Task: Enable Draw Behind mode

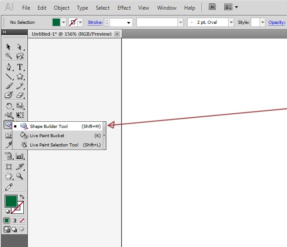Action: (15, 229)
